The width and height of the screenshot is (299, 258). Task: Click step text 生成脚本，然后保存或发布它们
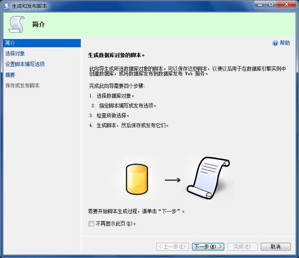[132, 125]
